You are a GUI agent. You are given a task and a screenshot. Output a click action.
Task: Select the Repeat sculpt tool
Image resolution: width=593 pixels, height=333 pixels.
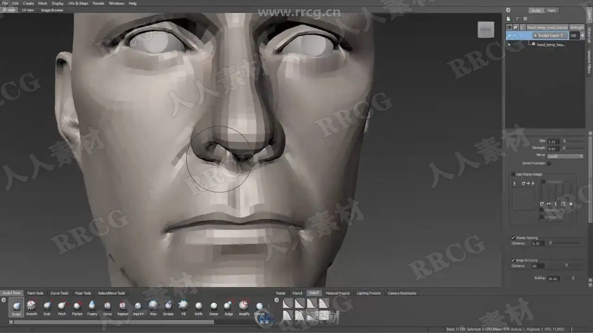point(123,307)
